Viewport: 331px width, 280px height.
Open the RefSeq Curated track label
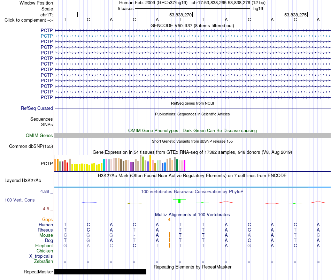(37, 108)
